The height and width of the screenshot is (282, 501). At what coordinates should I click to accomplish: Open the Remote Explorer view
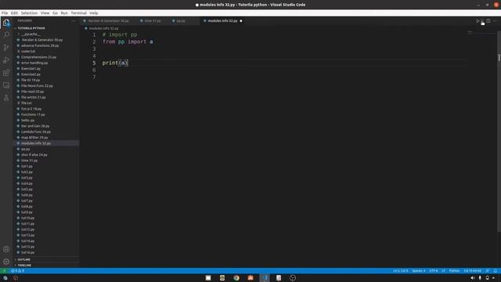(x=6, y=85)
